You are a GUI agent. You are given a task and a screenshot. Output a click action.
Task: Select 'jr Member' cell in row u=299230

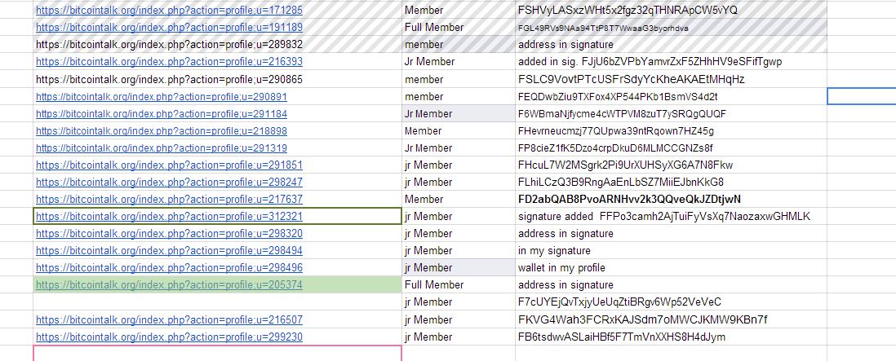459,337
